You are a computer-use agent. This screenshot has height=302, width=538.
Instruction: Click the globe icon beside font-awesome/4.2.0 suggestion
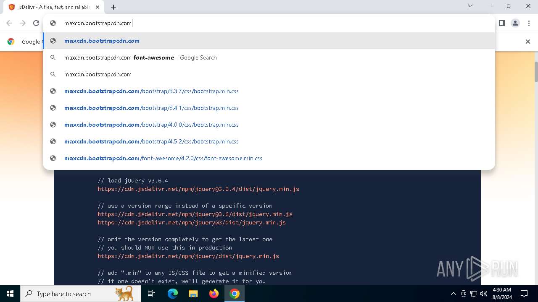coord(53,158)
